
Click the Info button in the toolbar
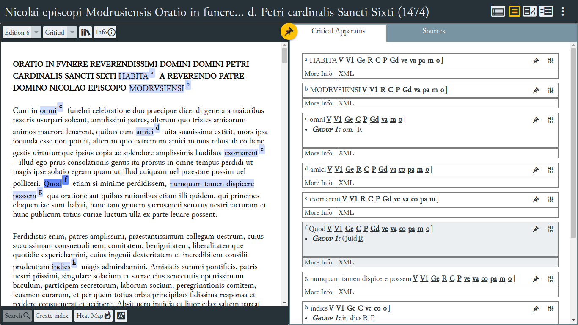[105, 32]
